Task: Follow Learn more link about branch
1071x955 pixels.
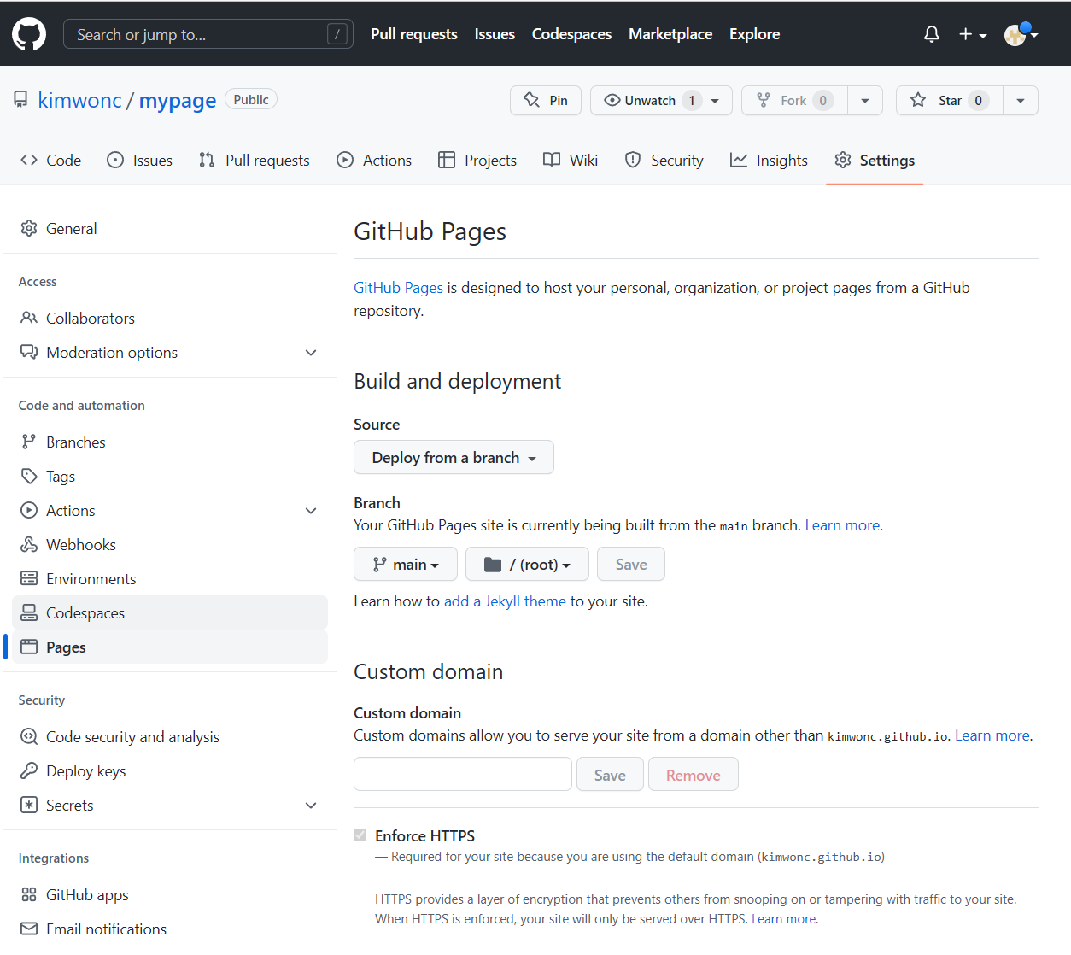Action: click(x=842, y=525)
